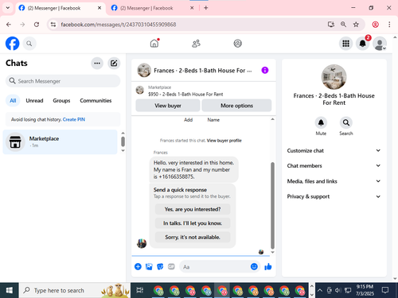Choose a sticker icon in composer
398x298 pixels.
[160, 266]
